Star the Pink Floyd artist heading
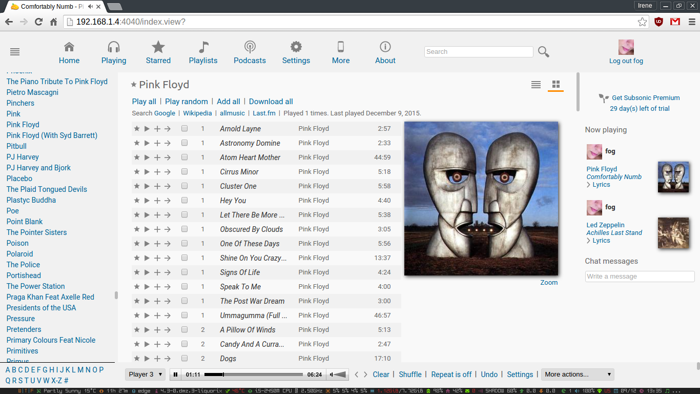 coord(134,85)
